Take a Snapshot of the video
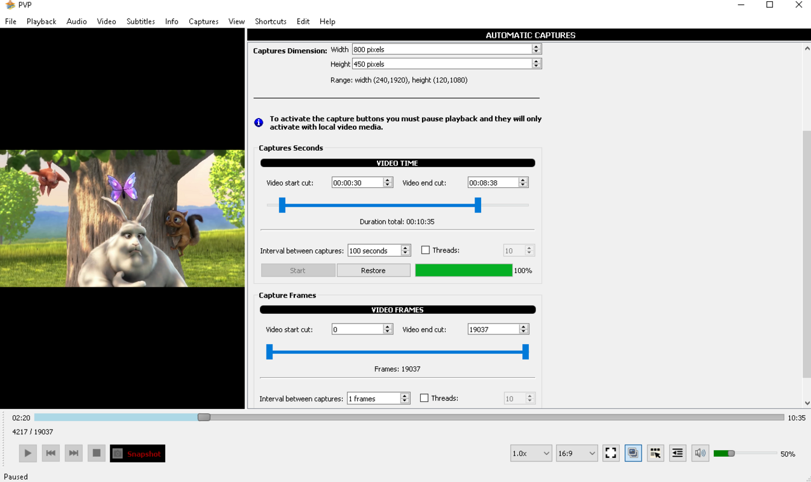 coord(137,453)
